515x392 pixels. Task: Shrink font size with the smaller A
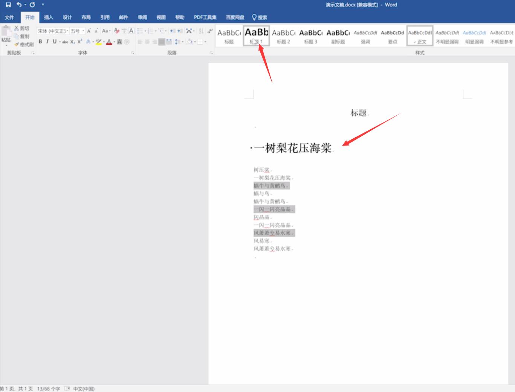[x=96, y=31]
